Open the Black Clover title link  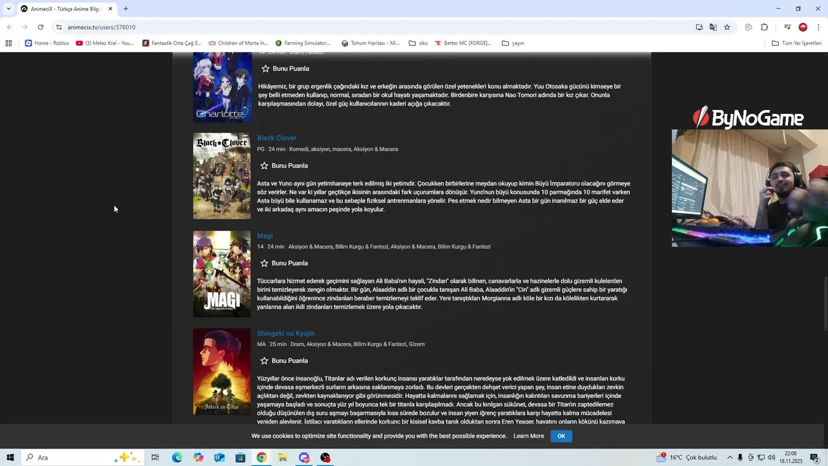pyautogui.click(x=276, y=138)
